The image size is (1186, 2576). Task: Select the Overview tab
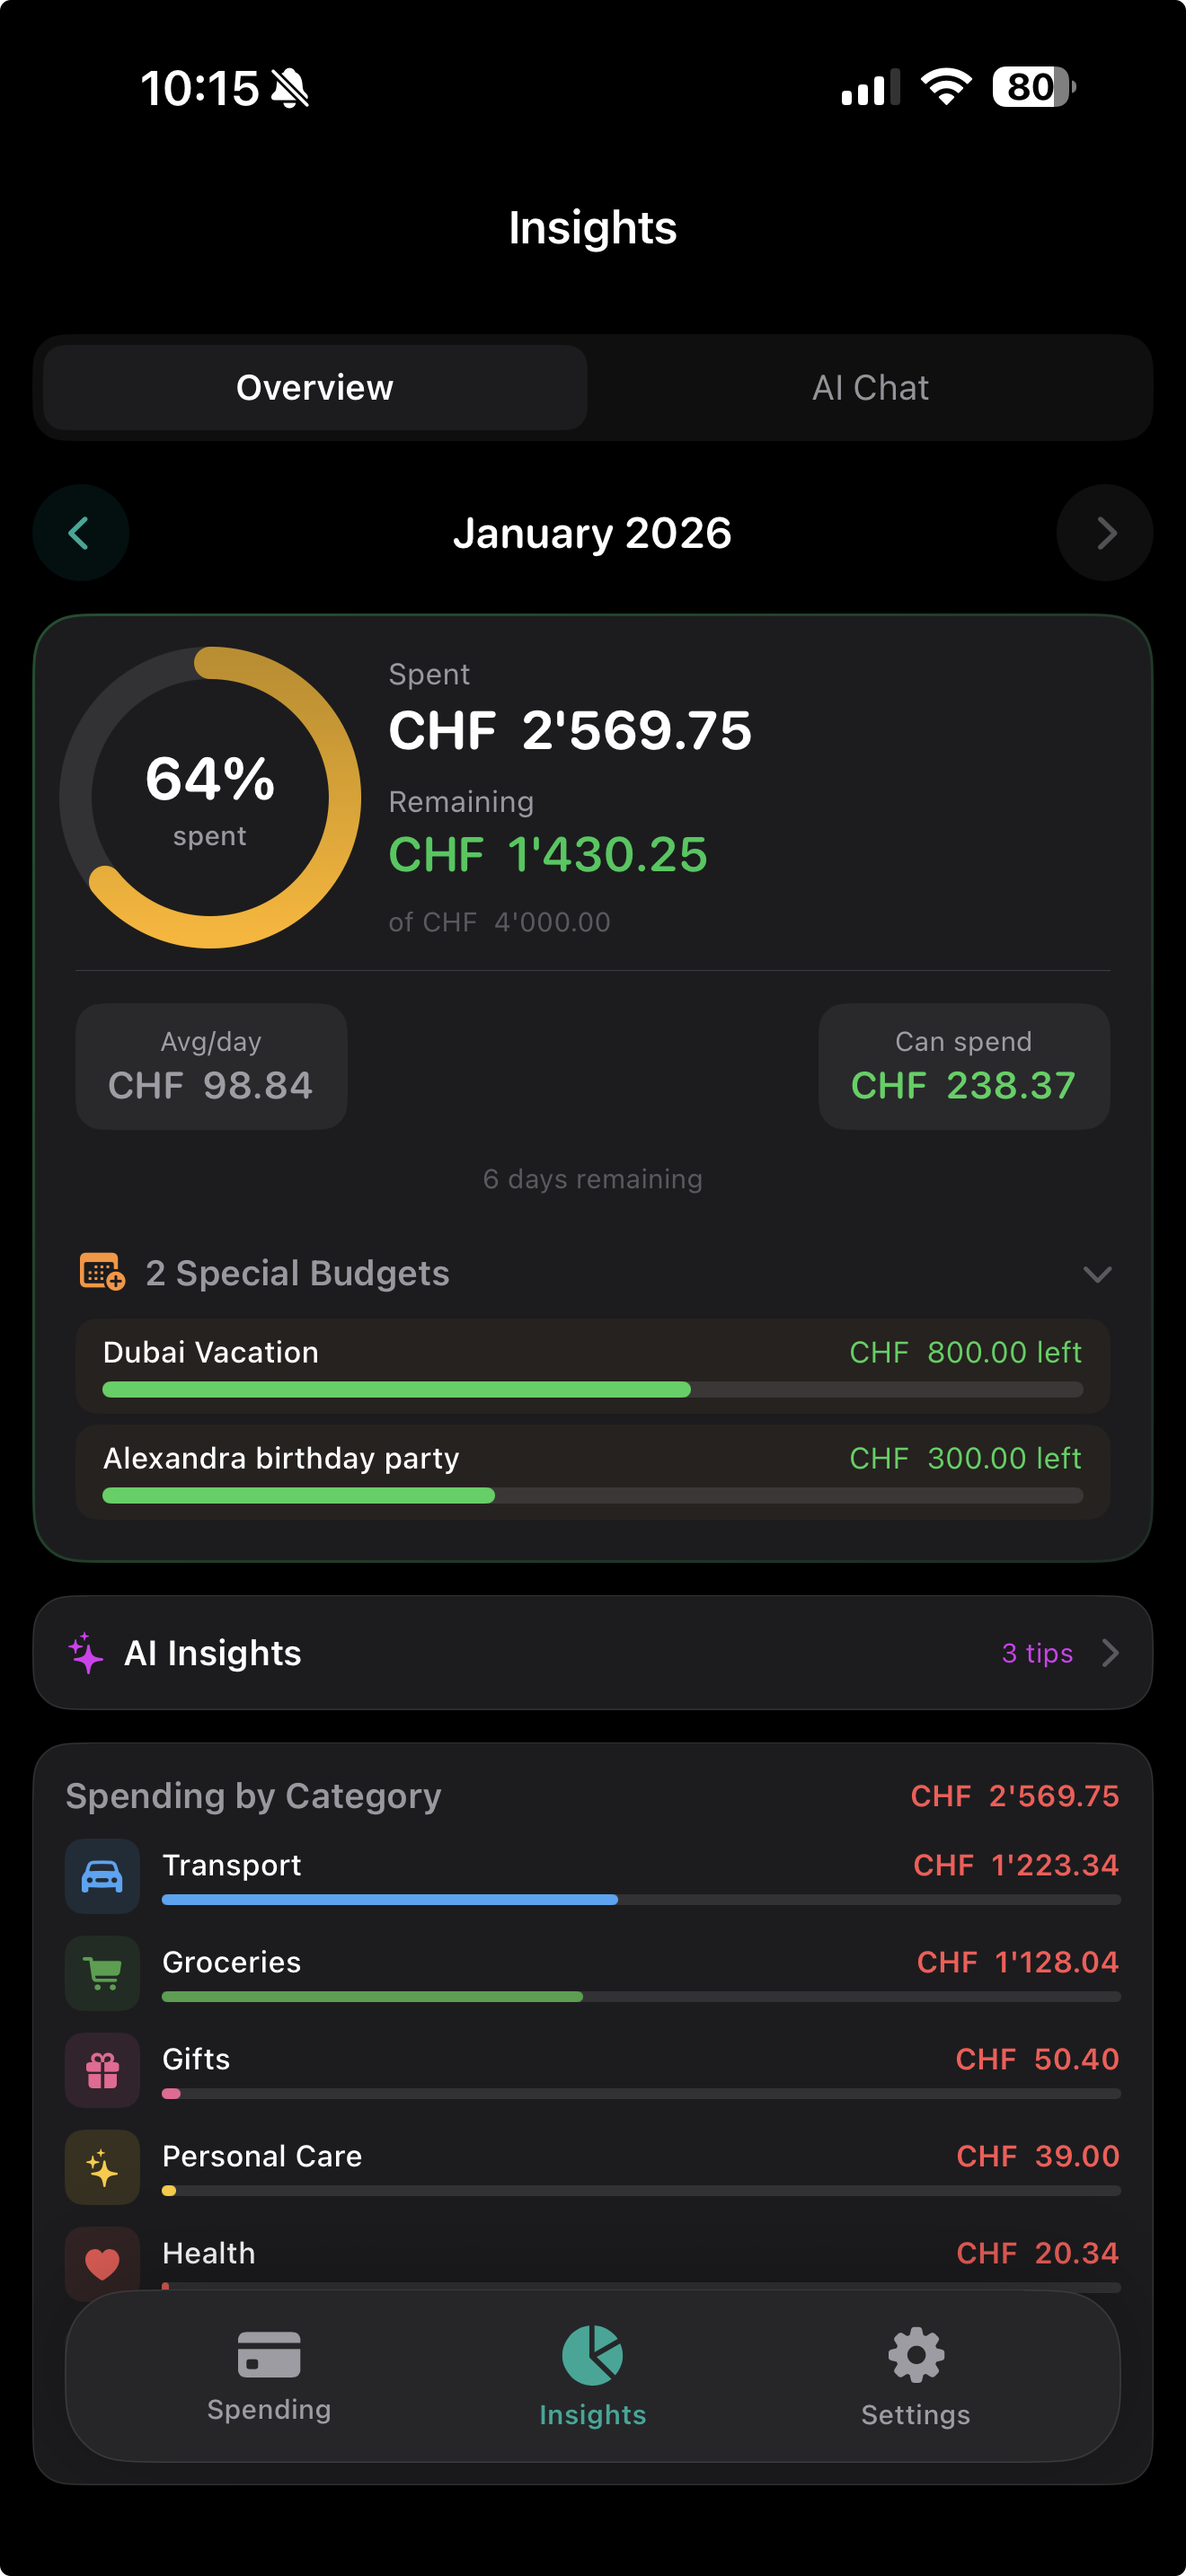(315, 388)
